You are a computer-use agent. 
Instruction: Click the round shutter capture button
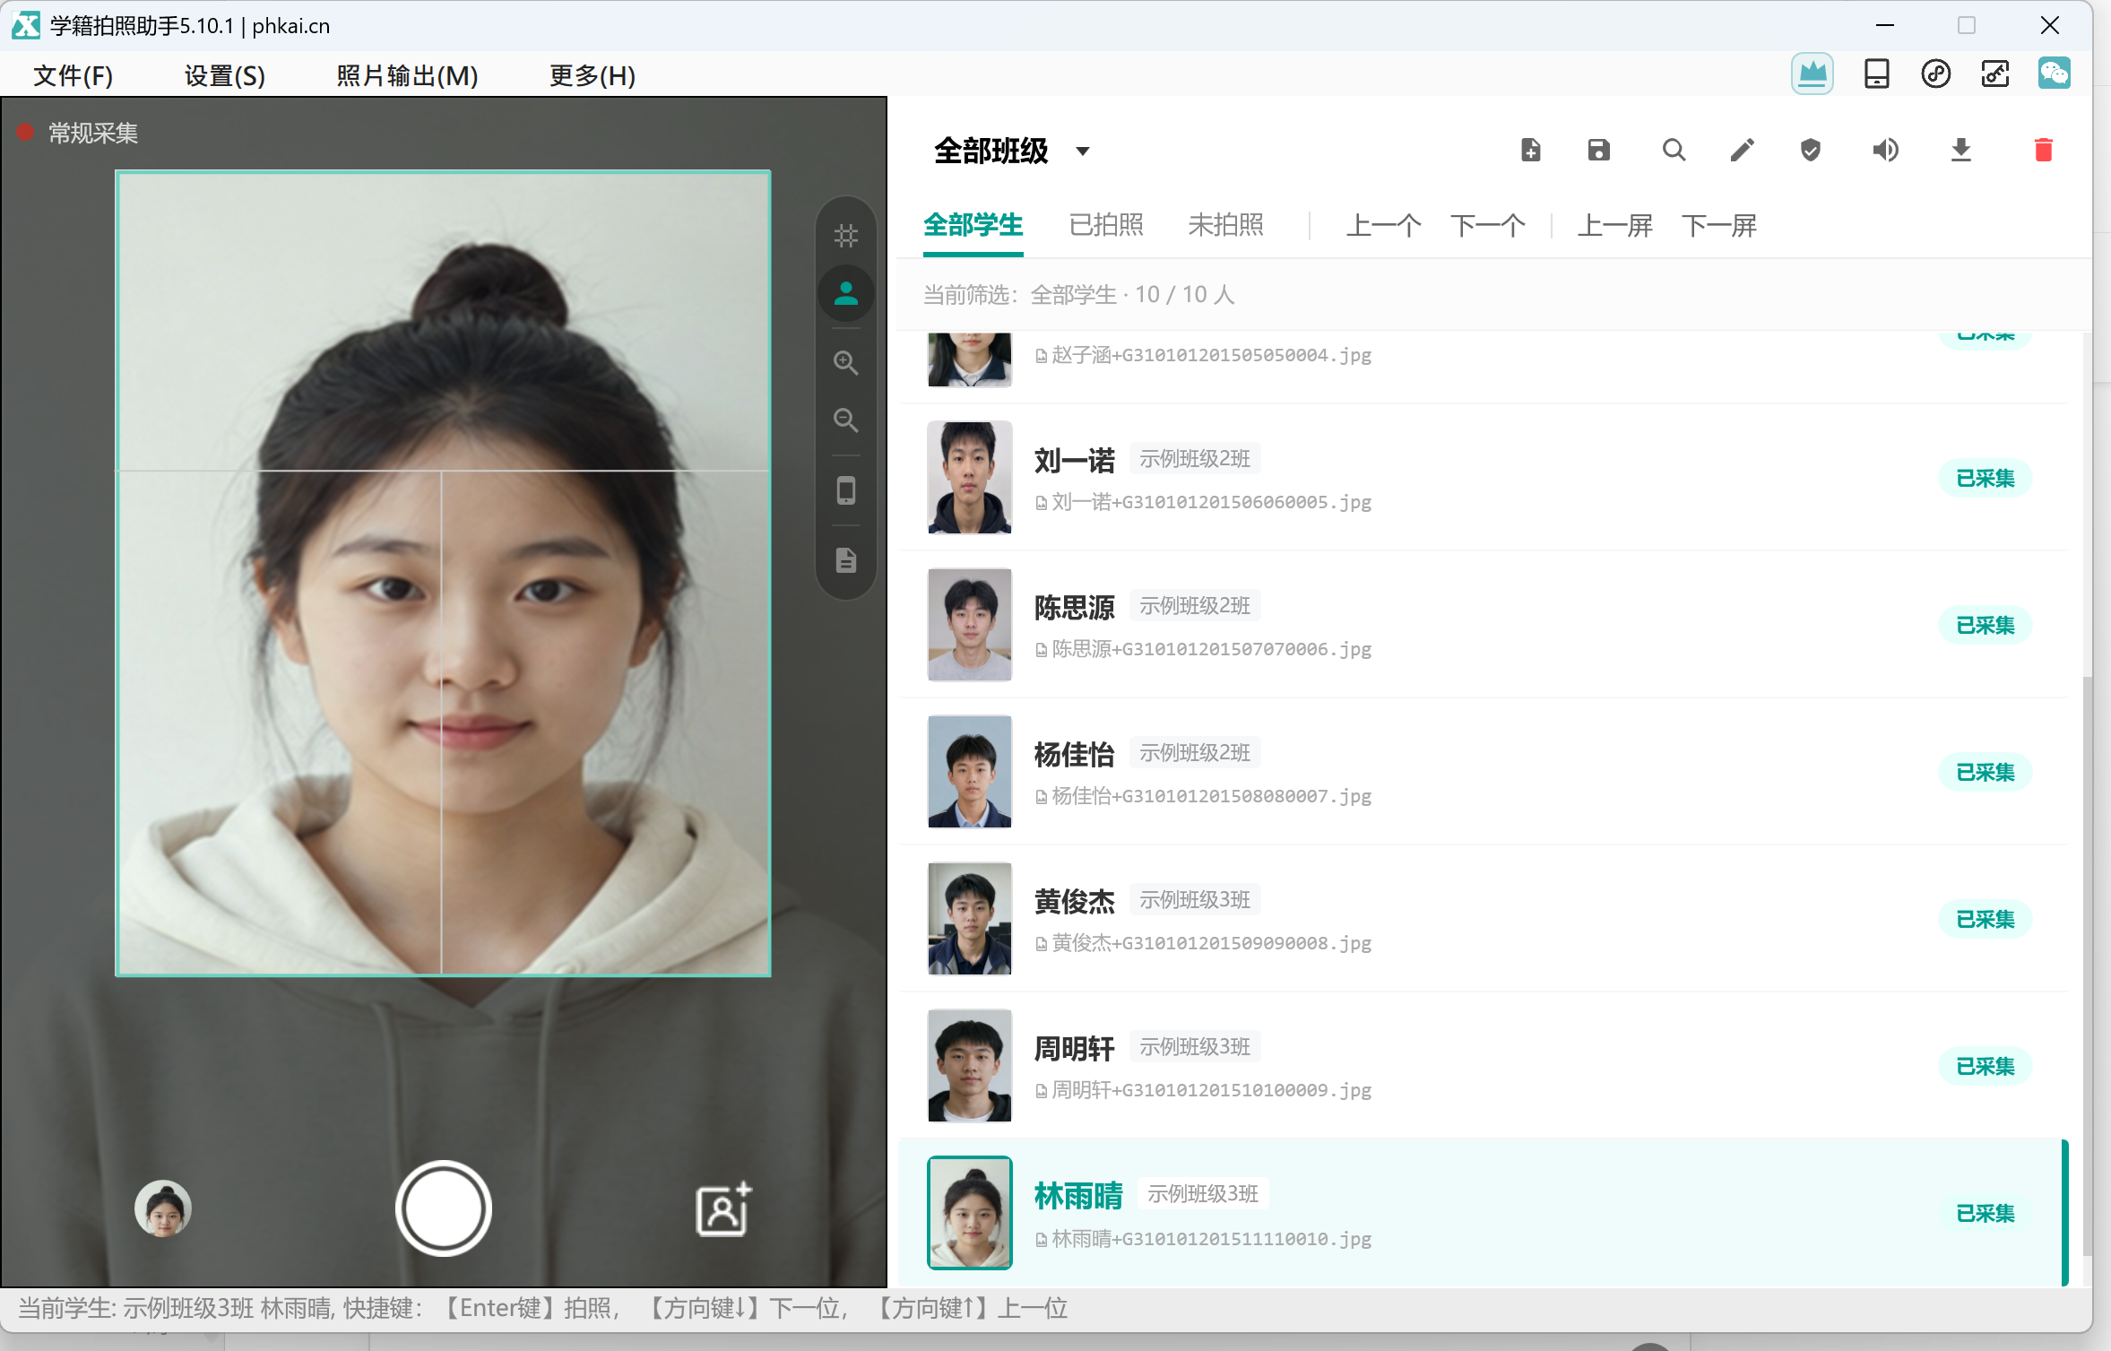[x=443, y=1208]
